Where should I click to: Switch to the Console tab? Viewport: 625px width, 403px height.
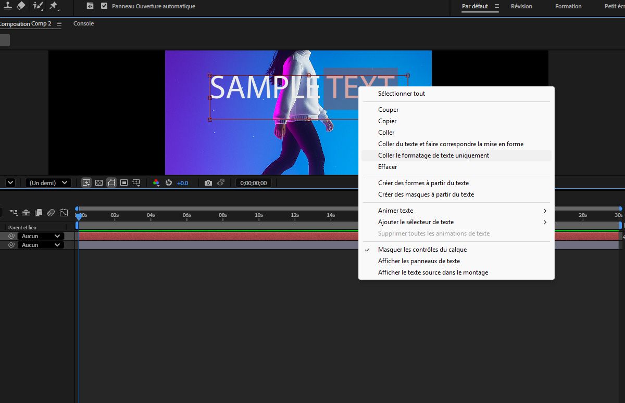click(x=83, y=23)
